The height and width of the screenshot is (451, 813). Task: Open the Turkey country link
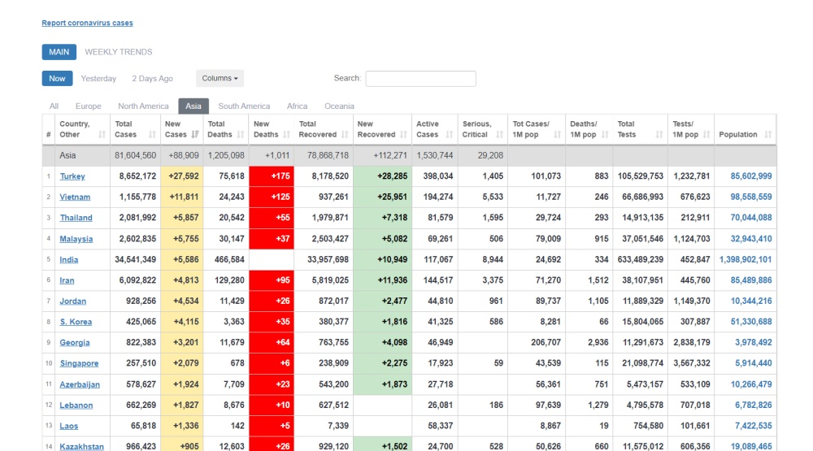click(x=72, y=176)
